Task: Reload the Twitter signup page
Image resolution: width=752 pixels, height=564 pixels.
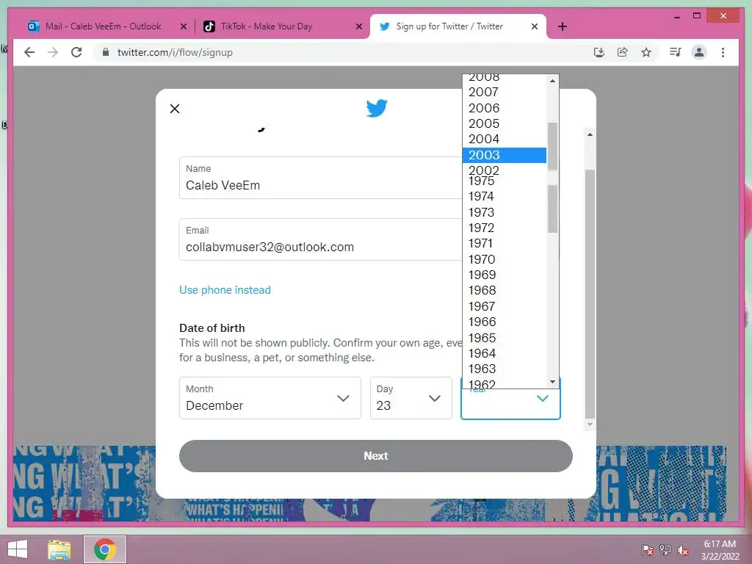Action: [x=76, y=52]
